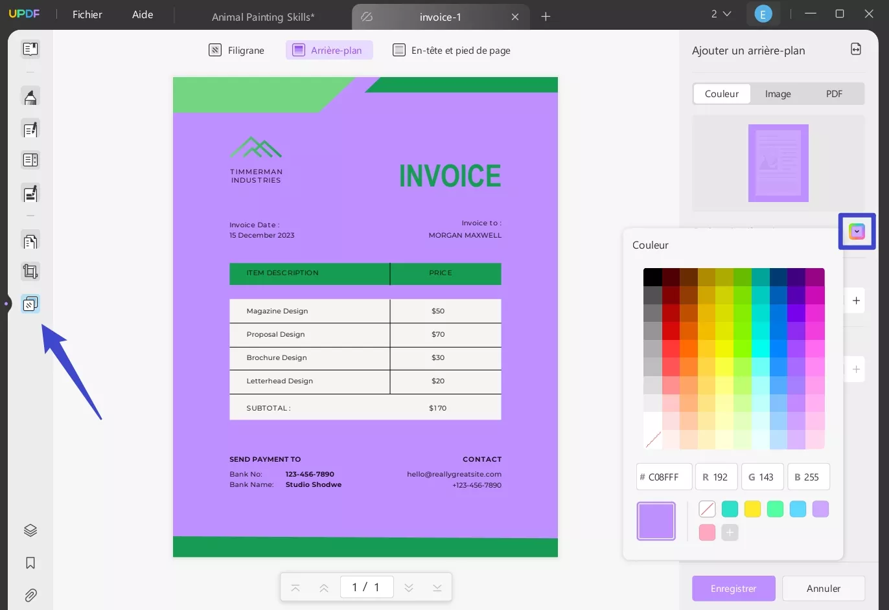Open the Bookmarks panel icon

[x=30, y=563]
